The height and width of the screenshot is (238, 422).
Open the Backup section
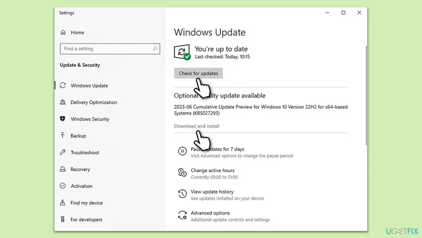[x=78, y=136]
